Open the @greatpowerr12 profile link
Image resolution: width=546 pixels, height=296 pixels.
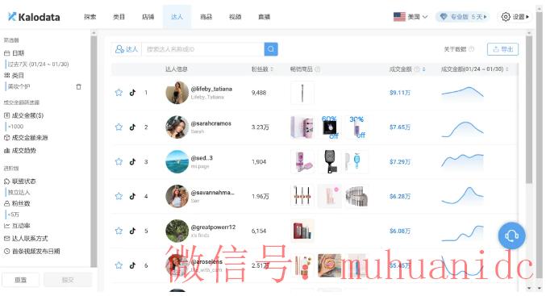[x=213, y=227]
